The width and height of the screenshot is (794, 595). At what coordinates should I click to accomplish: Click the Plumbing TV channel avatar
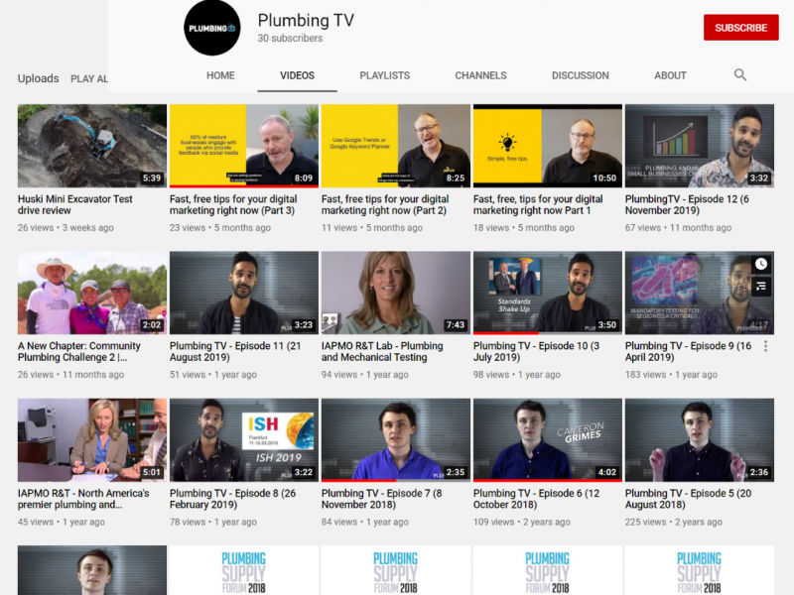pyautogui.click(x=211, y=28)
